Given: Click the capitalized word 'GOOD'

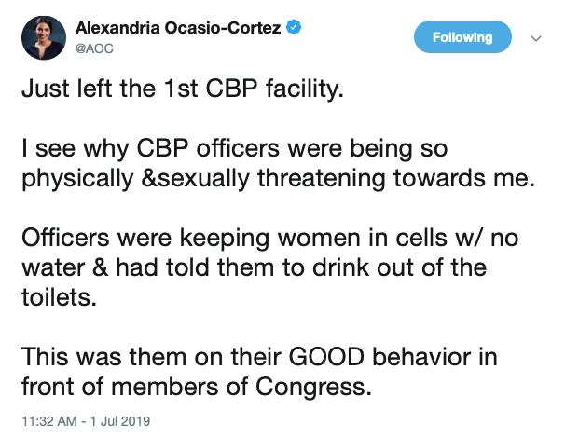Looking at the screenshot, I should pyautogui.click(x=327, y=357).
